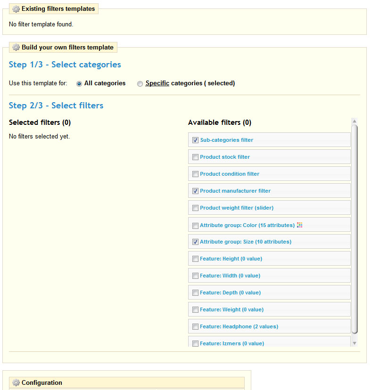Click the available filters scrollbar thumb
Image resolution: width=380 pixels, height=390 pixels.
click(x=355, y=229)
